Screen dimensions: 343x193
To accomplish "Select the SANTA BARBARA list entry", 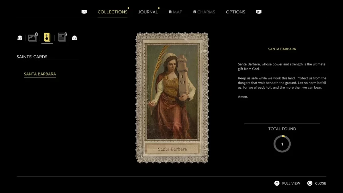I will pyautogui.click(x=40, y=74).
